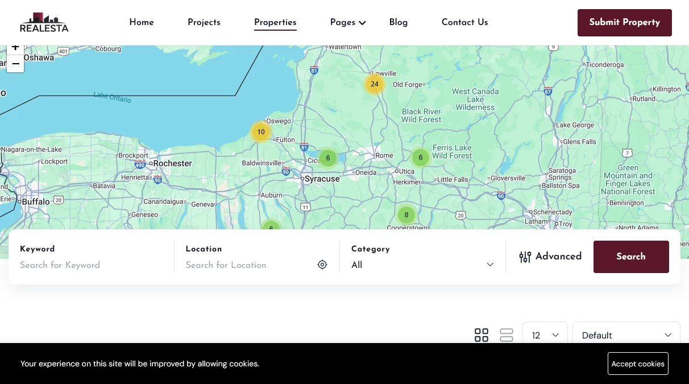Zoom out the map with minus button
The image size is (689, 384).
15,64
